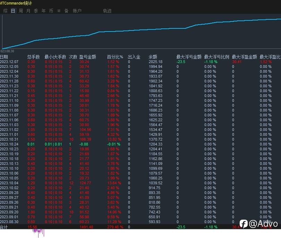Screen dimensions: 281x238
Task: Click the balance value 593.93
Action: point(154,222)
